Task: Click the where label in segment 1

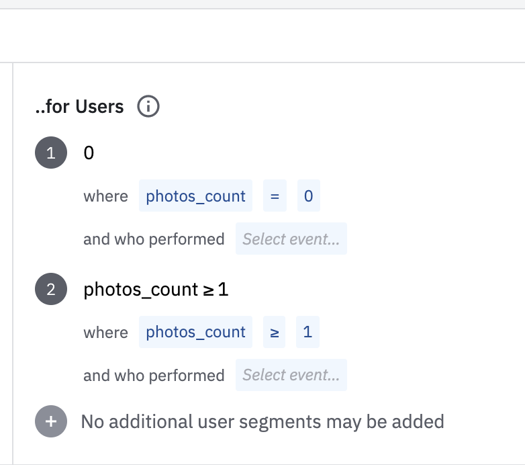Action: point(105,196)
